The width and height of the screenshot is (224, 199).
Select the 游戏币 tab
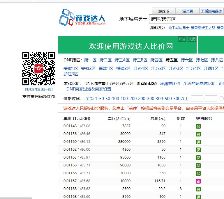point(164,11)
